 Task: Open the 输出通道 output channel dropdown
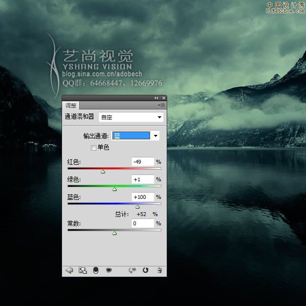pos(135,135)
